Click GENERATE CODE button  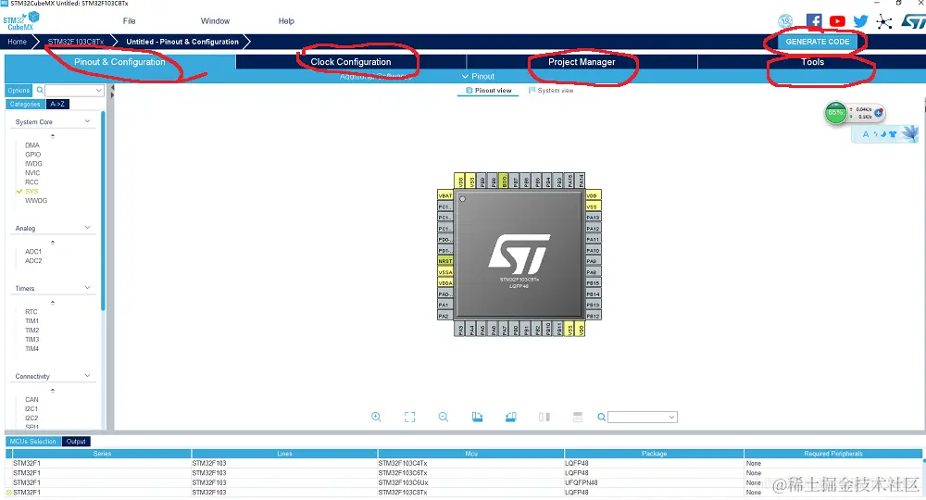point(818,42)
